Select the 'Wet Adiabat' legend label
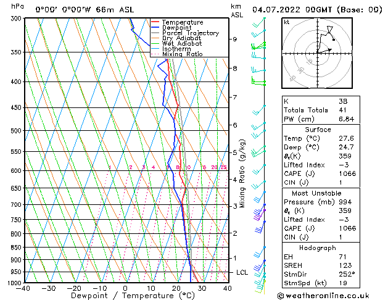 [x=182, y=43]
